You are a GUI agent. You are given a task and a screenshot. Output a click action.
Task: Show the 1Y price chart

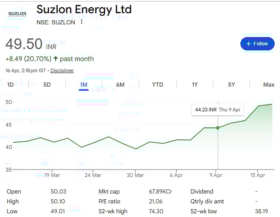(195, 85)
